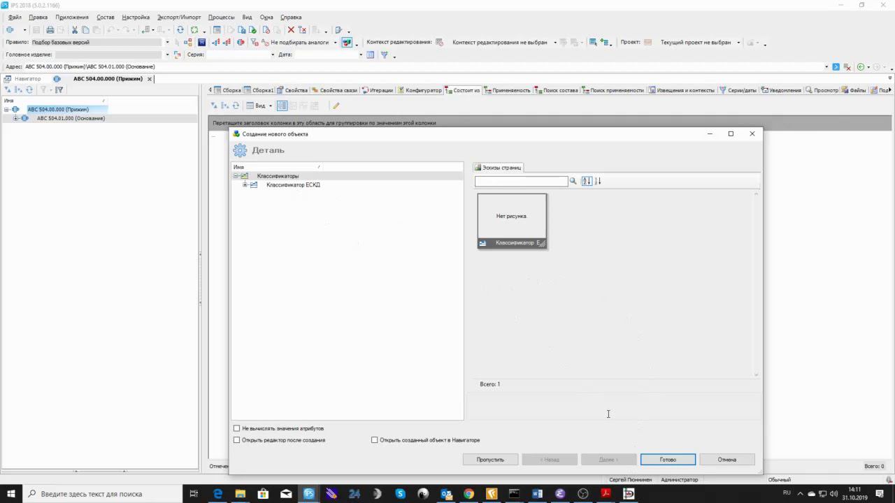Select ABC 504.01.000 (Основание) in Navigator
Viewport: 895px width, 503px height.
(x=71, y=118)
